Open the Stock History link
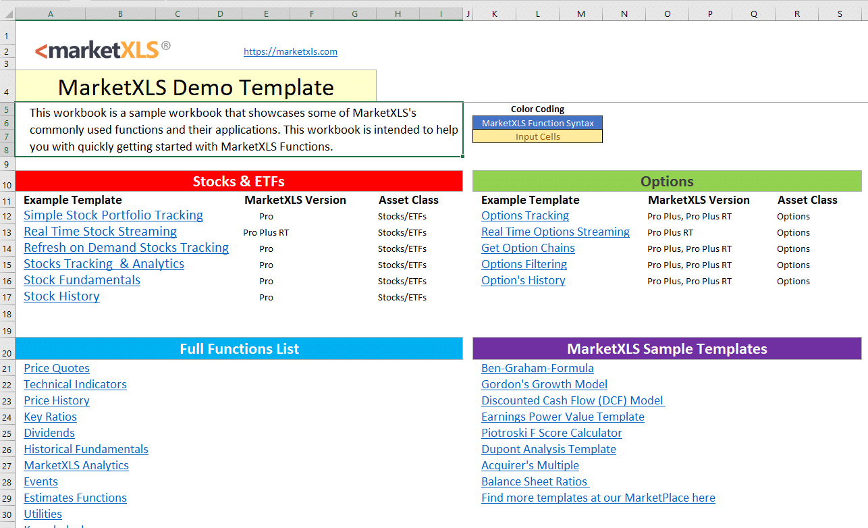Viewport: 868px width, 528px height. [x=61, y=296]
